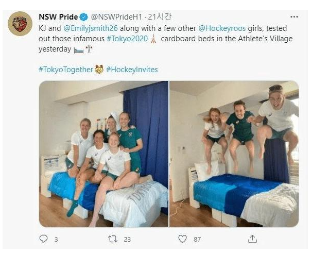
Task: Open the 21시간 timestamp link
Action: point(160,17)
